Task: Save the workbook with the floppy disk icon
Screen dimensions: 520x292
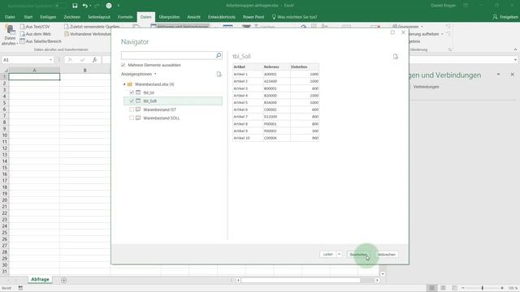Action: 75,6
